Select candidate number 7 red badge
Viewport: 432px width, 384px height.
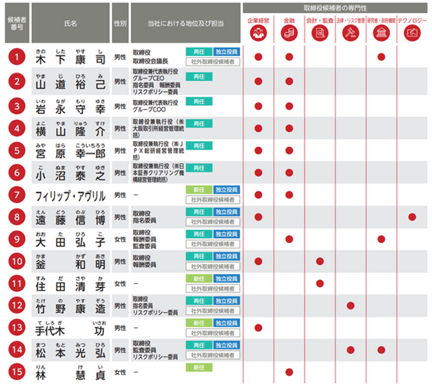17,195
